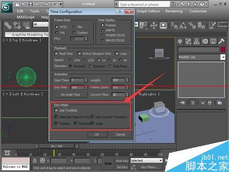Click Cancel in the Time Configuration dialog
This screenshot has height=172, width=229.
[120, 134]
